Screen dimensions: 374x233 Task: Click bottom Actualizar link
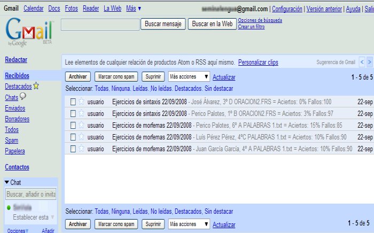(x=224, y=224)
